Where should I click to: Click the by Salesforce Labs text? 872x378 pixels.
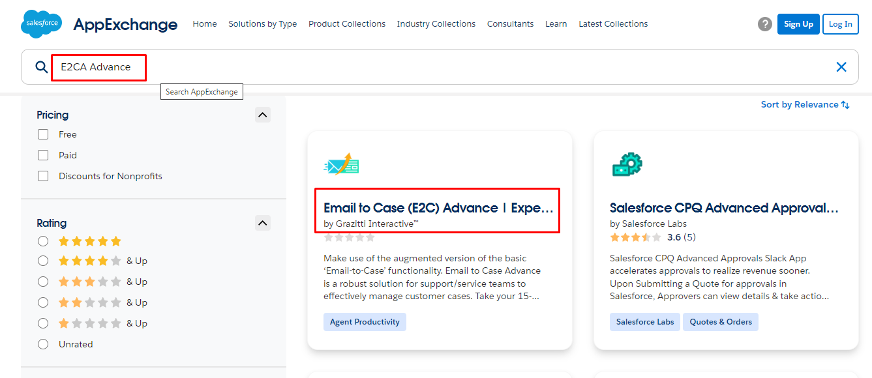[648, 224]
